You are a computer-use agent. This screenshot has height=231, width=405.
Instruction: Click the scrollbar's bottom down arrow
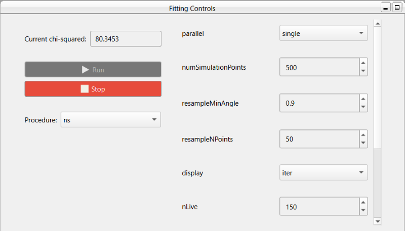tap(378, 221)
